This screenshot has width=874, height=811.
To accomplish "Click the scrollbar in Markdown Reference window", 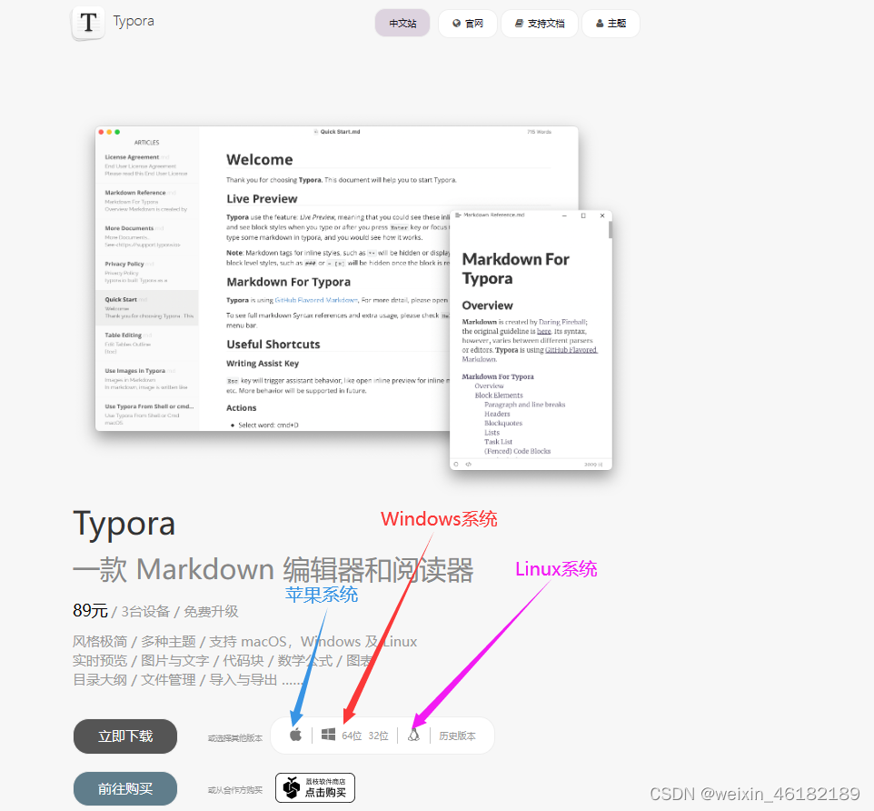I will click(610, 230).
